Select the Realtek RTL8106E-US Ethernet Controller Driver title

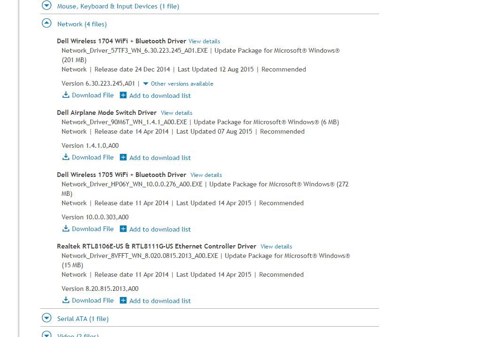click(157, 246)
